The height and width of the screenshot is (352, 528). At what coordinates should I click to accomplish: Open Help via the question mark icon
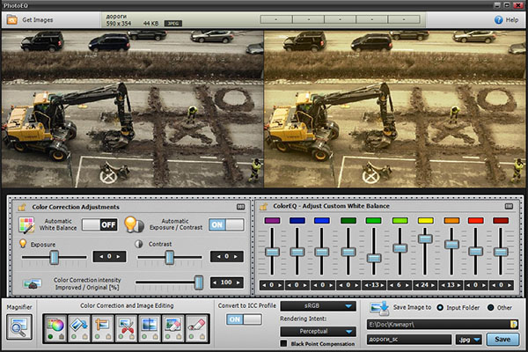498,18
